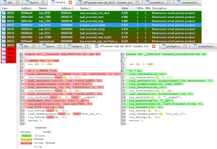The height and width of the screenshot is (149, 217).
Task: Select sub_93C0 name cell
Action: tap(44, 29)
